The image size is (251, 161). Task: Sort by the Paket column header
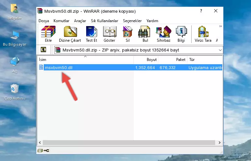(x=173, y=60)
